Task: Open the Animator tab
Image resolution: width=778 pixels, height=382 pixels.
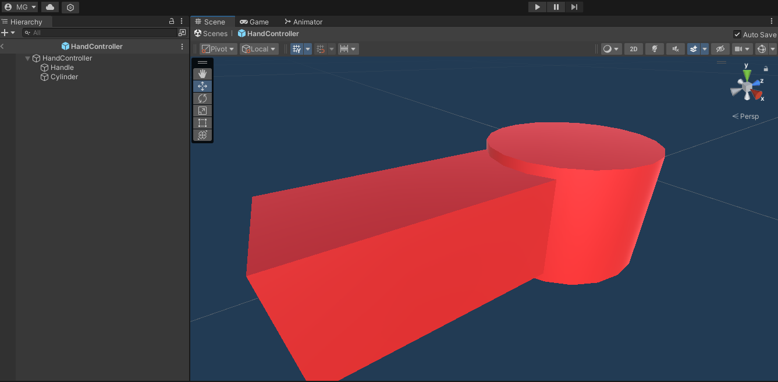Action: tap(303, 22)
